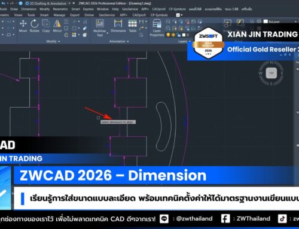Click the E compass direction on ViewCube

(x=282, y=73)
